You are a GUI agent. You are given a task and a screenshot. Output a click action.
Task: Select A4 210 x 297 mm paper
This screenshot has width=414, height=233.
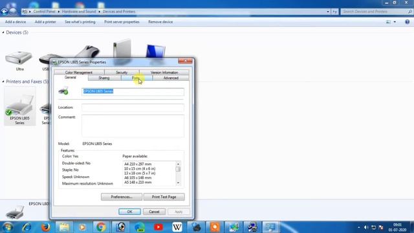138,164
